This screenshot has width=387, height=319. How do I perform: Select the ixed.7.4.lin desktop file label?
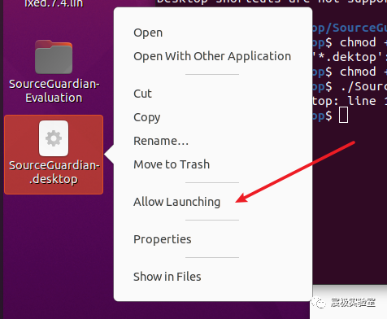[54, 4]
